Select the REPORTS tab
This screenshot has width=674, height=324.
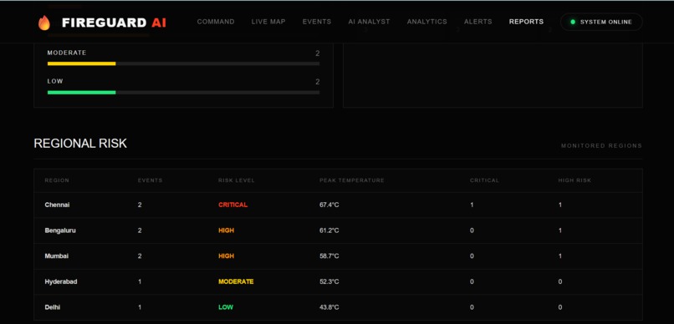coord(526,22)
